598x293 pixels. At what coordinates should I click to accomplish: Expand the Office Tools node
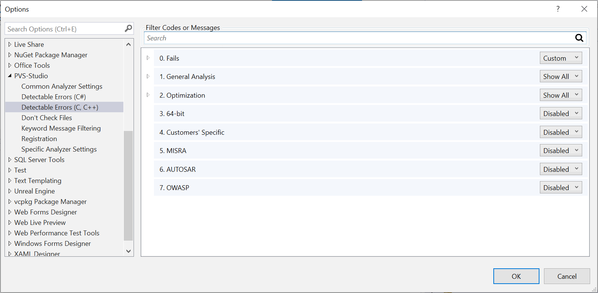coord(10,65)
